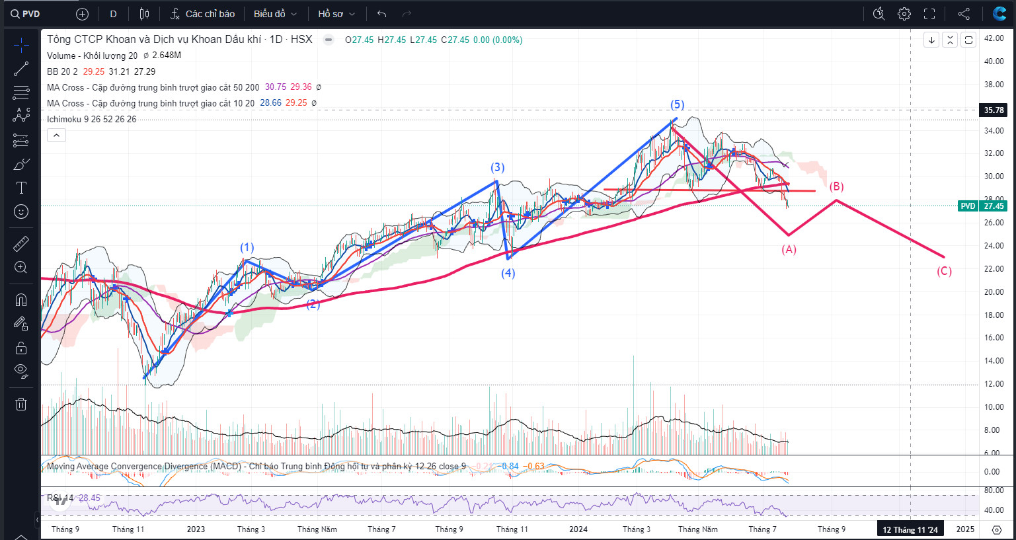Select the brush drawing tool
Image resolution: width=1016 pixels, height=540 pixels.
(21, 164)
